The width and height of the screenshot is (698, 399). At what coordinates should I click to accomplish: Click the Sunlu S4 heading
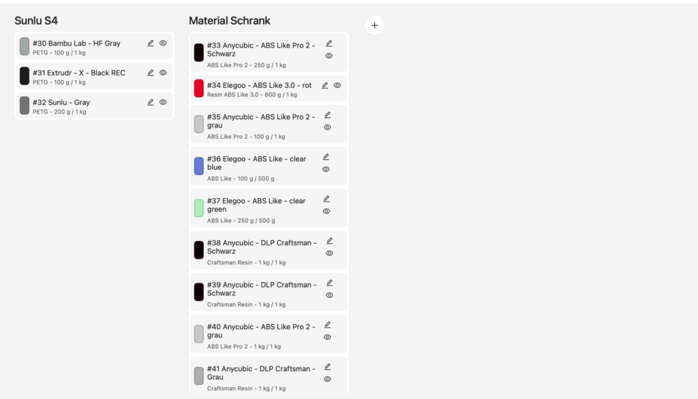coord(36,21)
